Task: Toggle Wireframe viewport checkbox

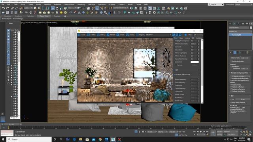Action: (231, 67)
